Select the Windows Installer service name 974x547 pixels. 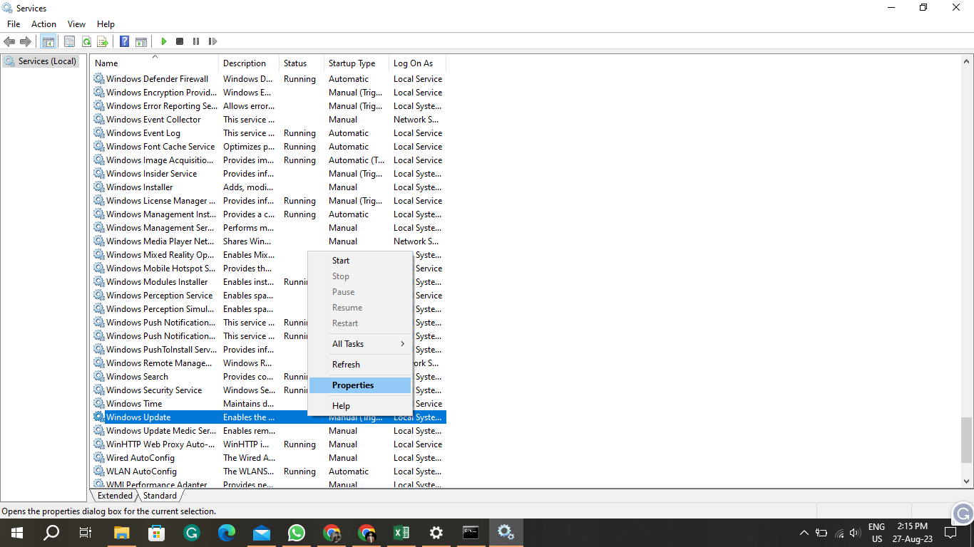coord(140,187)
